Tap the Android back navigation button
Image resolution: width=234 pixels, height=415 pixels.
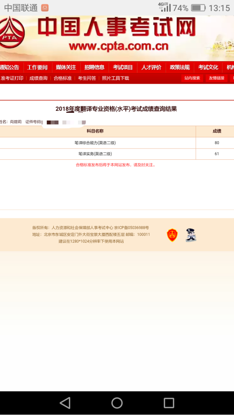tap(65, 403)
